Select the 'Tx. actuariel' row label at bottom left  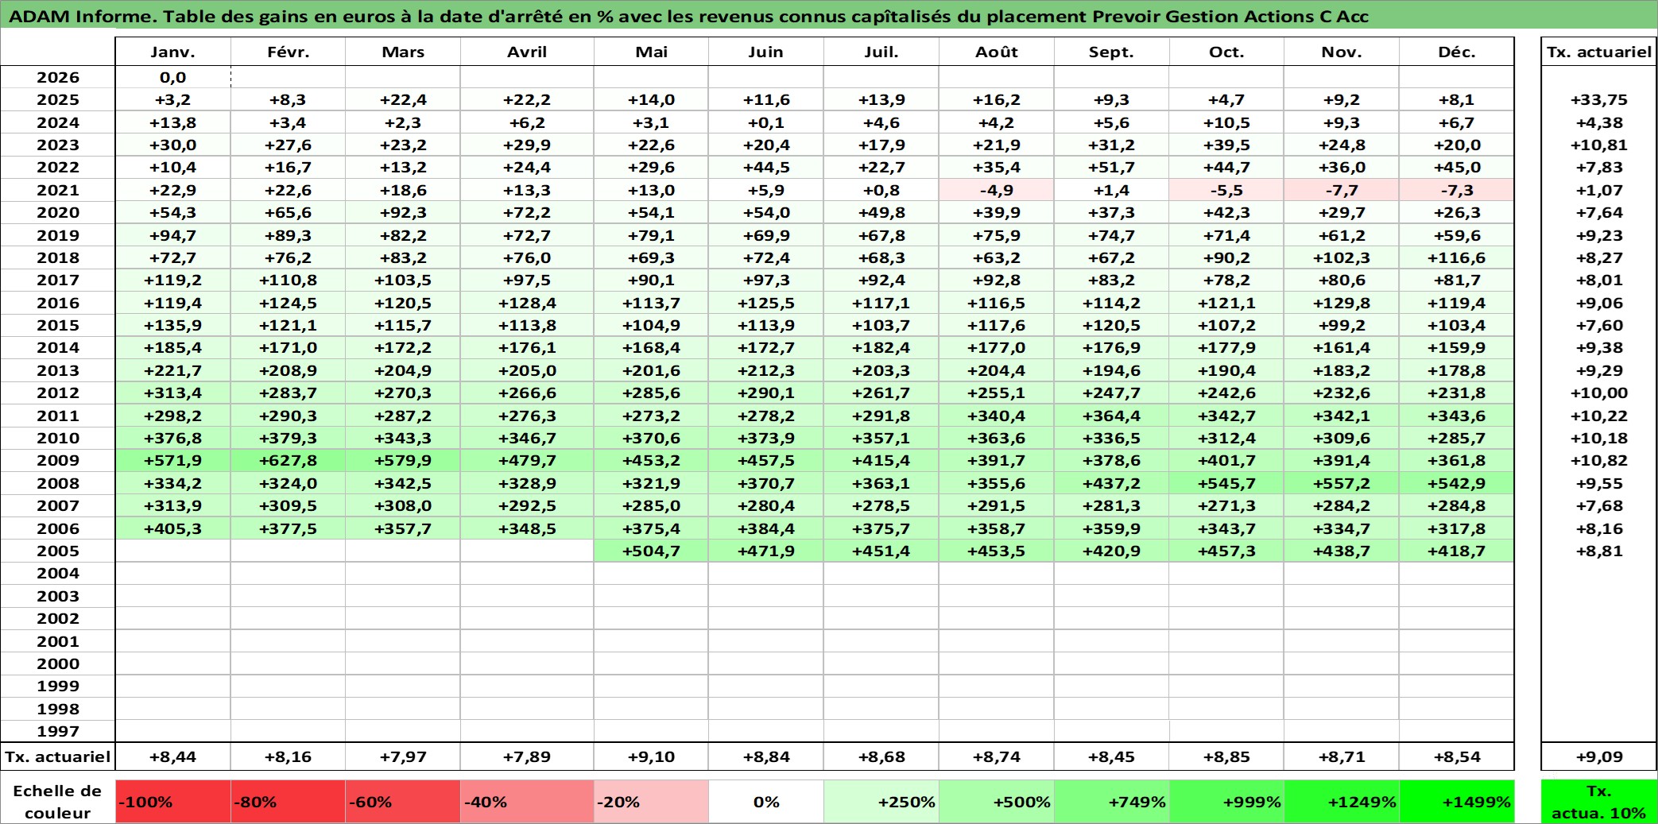point(58,756)
